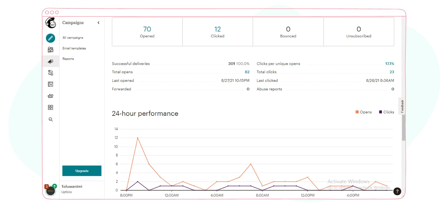This screenshot has width=448, height=207.
Task: Open the Create pencil icon
Action: click(x=50, y=38)
